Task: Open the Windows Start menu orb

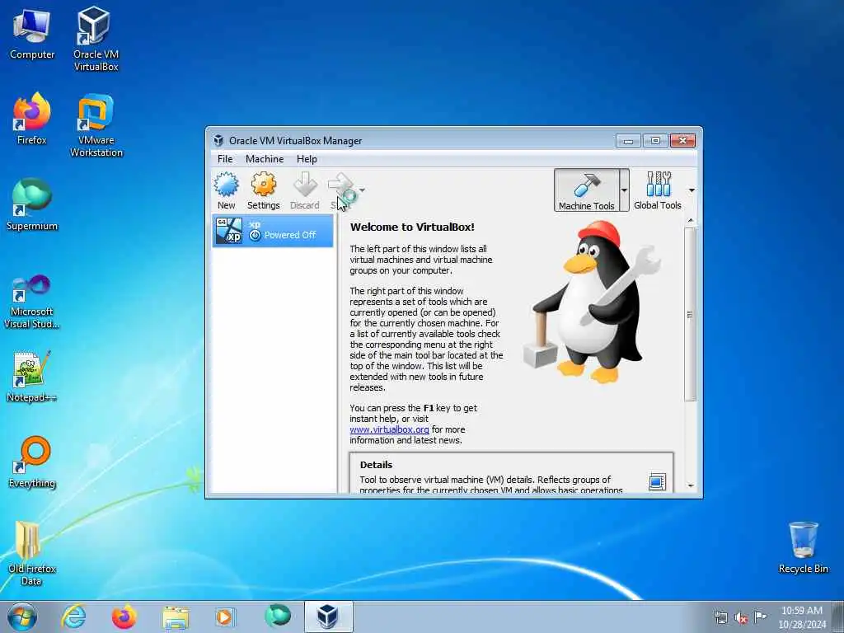Action: point(22,617)
